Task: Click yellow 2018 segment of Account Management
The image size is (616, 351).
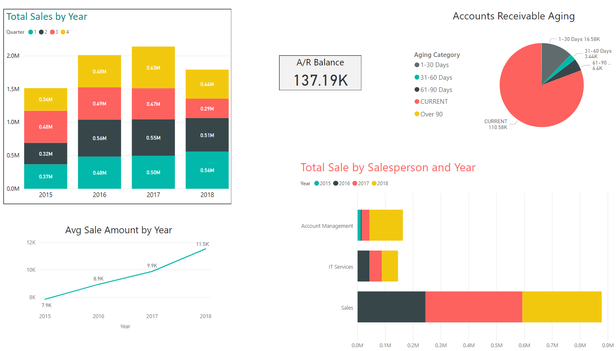Action: [386, 225]
